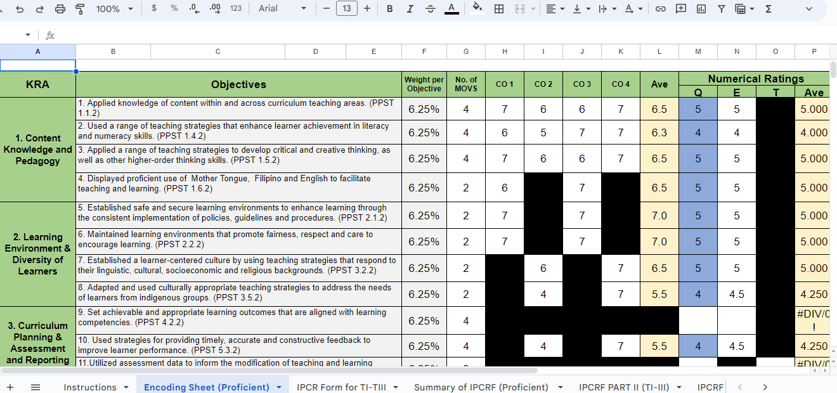Screen dimensions: 837x393
Task: Open vertical align dropdown
Action: (581, 9)
